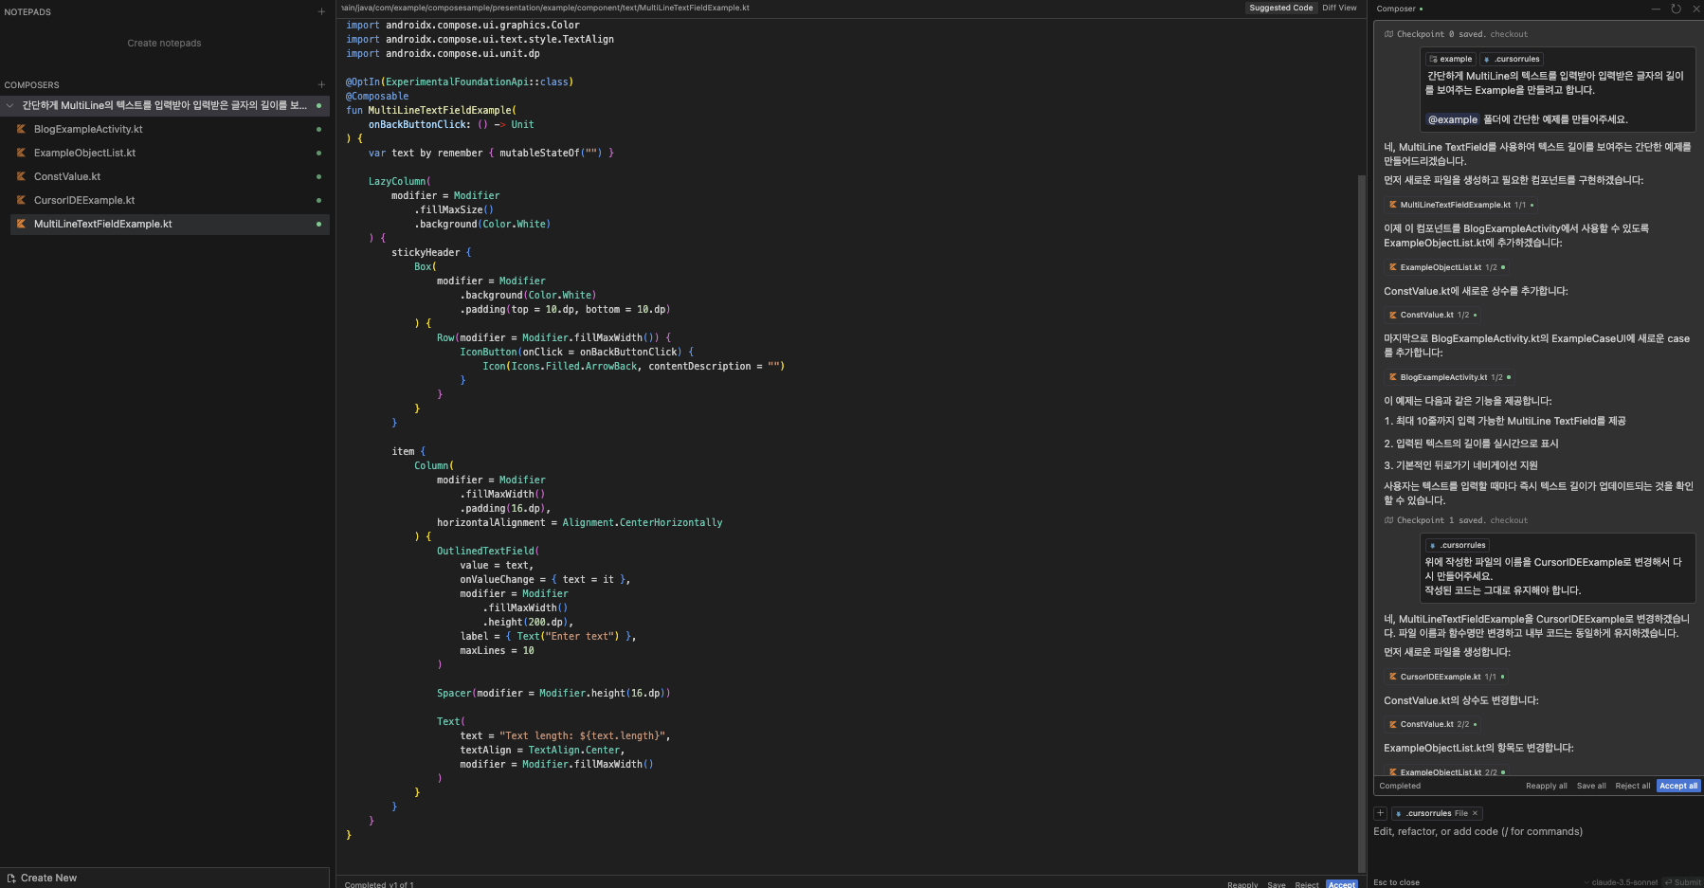Switch to the Suggested Code view
The height and width of the screenshot is (888, 1704).
pyautogui.click(x=1280, y=8)
